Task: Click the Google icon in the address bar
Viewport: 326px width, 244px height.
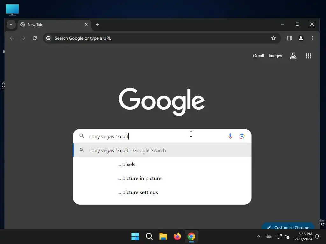Action: point(48,38)
